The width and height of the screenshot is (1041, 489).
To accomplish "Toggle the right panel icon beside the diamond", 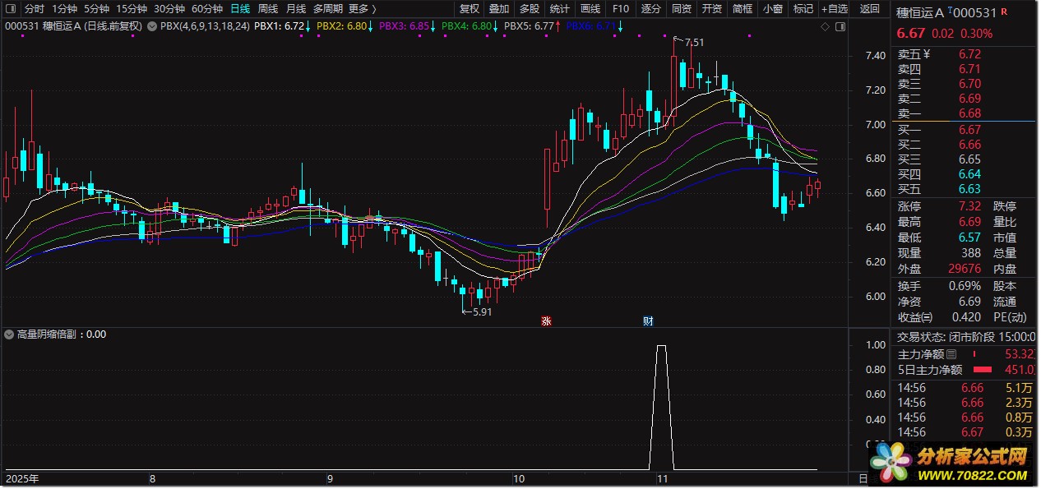I will click(x=840, y=26).
